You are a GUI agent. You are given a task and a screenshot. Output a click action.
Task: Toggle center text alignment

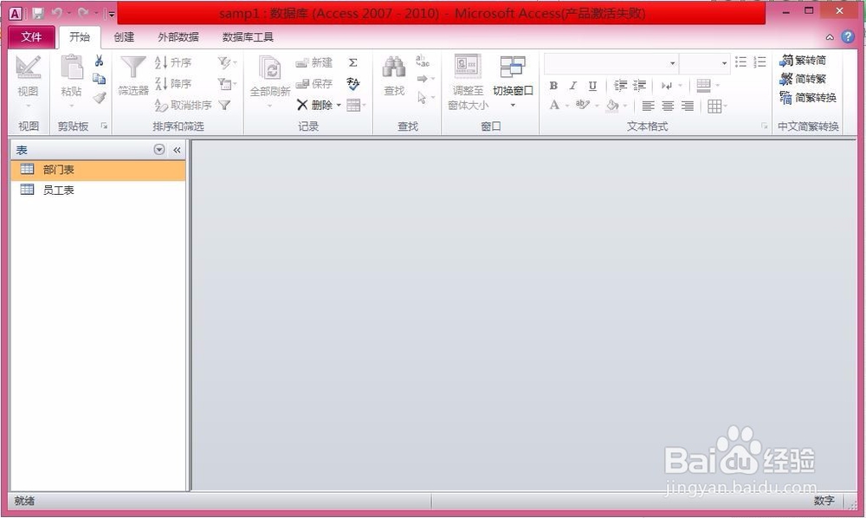coord(668,106)
